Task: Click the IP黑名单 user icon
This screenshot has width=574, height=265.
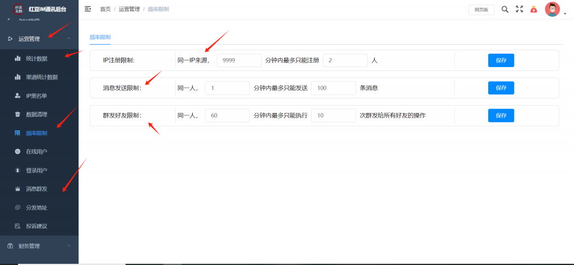Action: point(17,96)
